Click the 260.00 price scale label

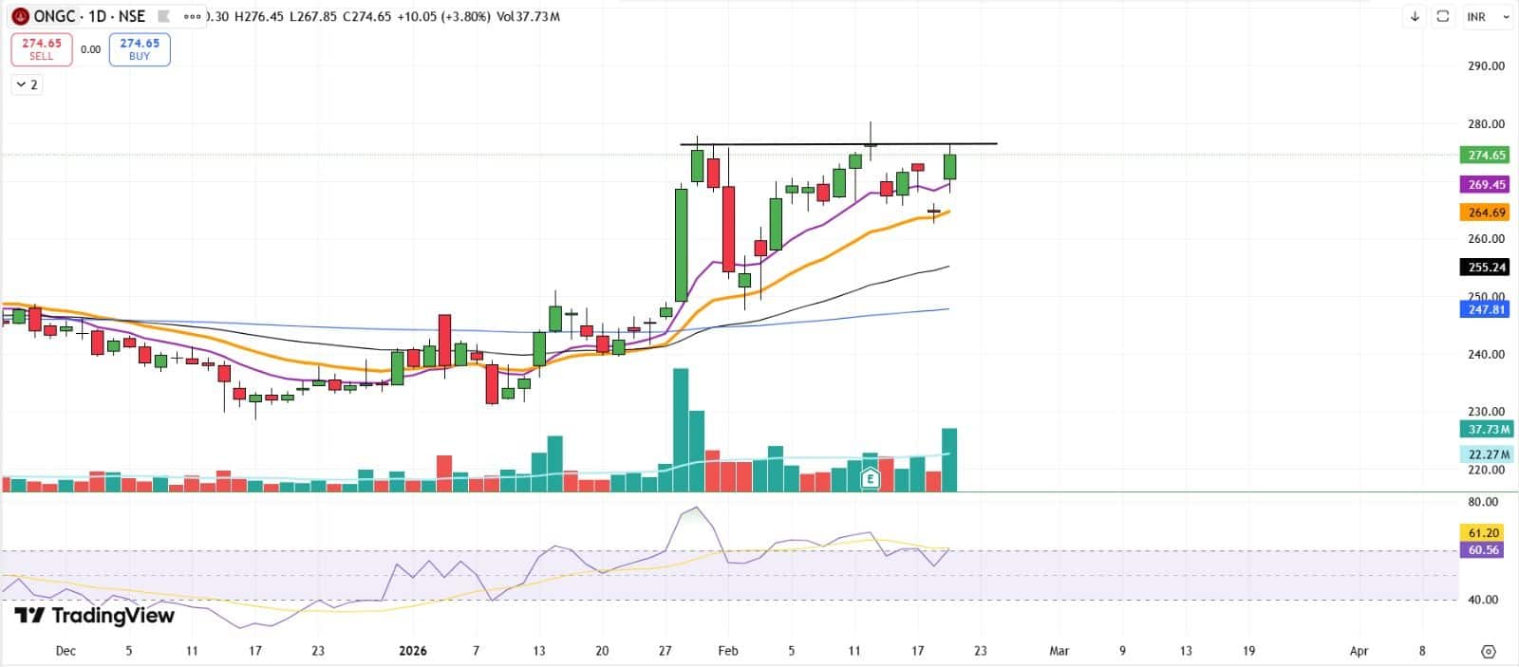(x=1486, y=239)
